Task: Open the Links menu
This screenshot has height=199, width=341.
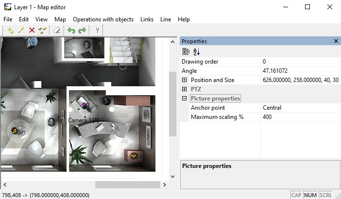Action: [147, 19]
